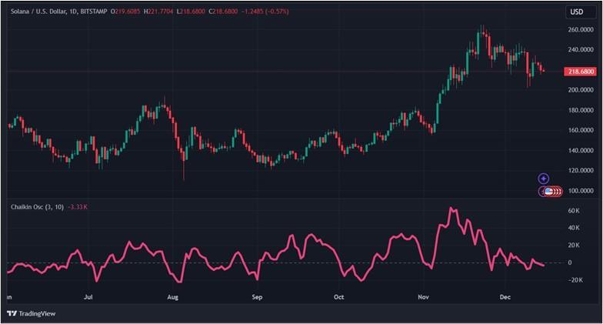This screenshot has height=324, width=603.
Task: Click the Aug label on time axis
Action: pyautogui.click(x=172, y=297)
